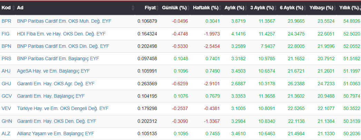The width and height of the screenshot is (361, 140).
Task: Open Allianz Yaşam ve Em. Başlangıç EYF
Action: pyautogui.click(x=56, y=133)
